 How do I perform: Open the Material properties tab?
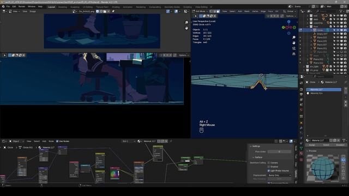tap(301, 154)
